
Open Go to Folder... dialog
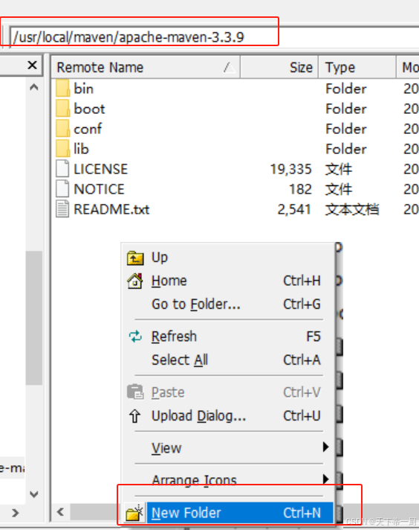pyautogui.click(x=228, y=304)
